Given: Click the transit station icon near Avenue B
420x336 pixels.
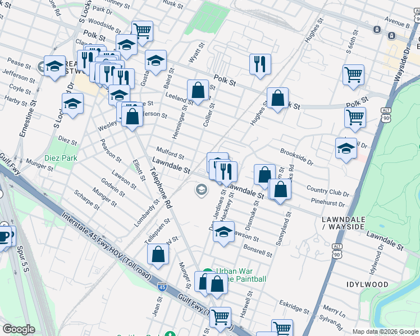Looking at the screenshot, I should (377, 29).
